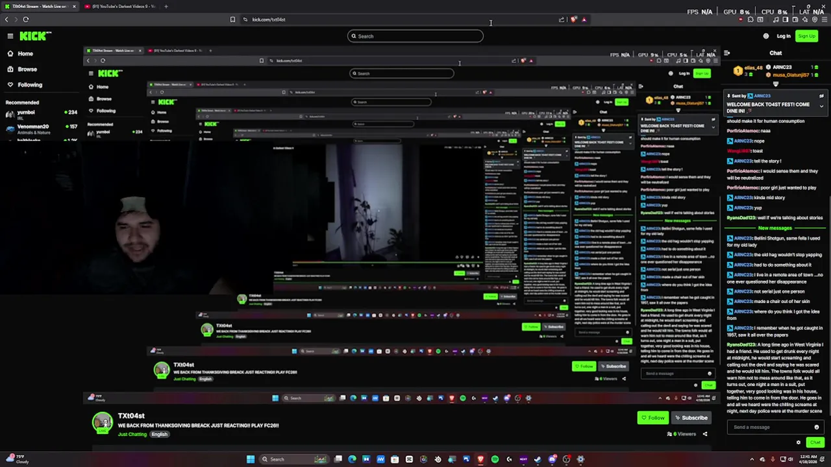
Task: Collapse the chat panel
Action: 727,53
